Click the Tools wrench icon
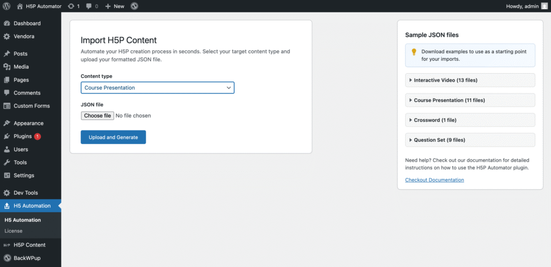The height and width of the screenshot is (267, 551). point(6,162)
